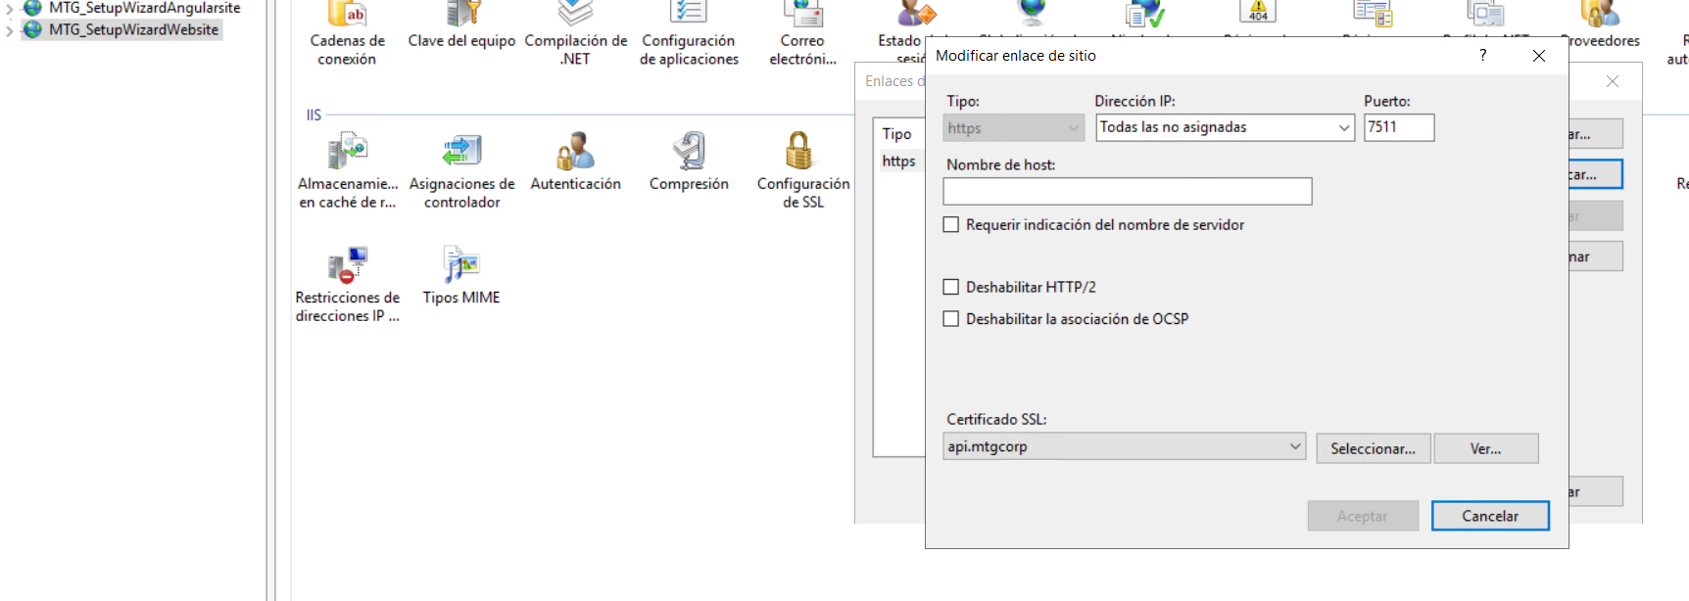Open Autenticación feature
Viewport: 1689px width, 601px height.
[576, 162]
